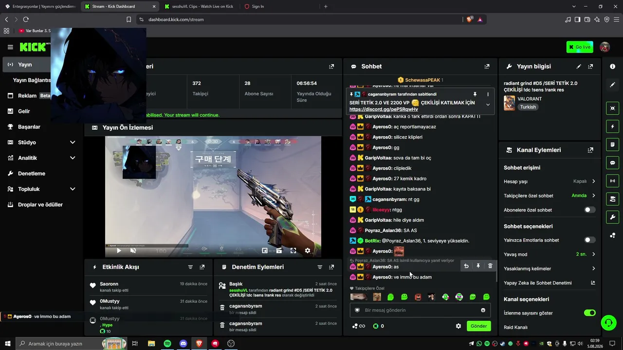Open the discord.gg/pePSRqwHv link

(x=384, y=109)
